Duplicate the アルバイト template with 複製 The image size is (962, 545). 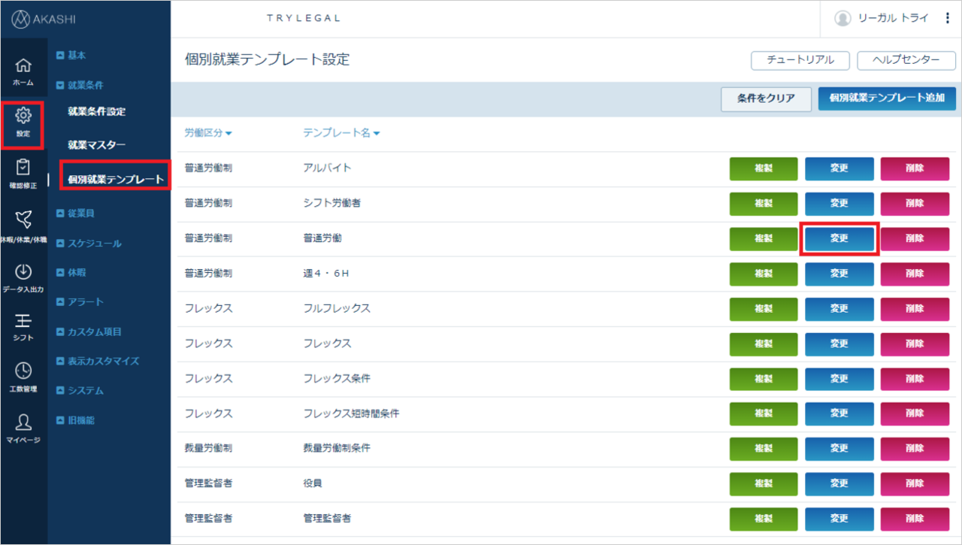764,169
